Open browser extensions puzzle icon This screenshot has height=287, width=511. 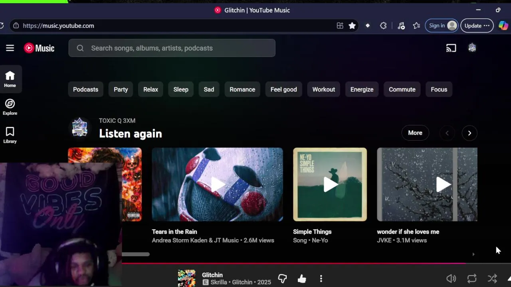[x=383, y=26]
